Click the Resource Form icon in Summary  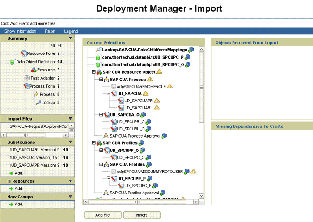pyautogui.click(x=24, y=54)
